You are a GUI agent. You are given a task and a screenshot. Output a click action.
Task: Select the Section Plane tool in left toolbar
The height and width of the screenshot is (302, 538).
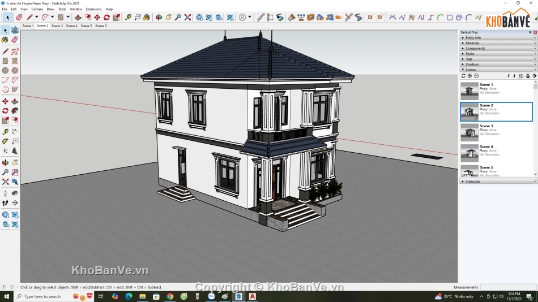tap(15, 203)
